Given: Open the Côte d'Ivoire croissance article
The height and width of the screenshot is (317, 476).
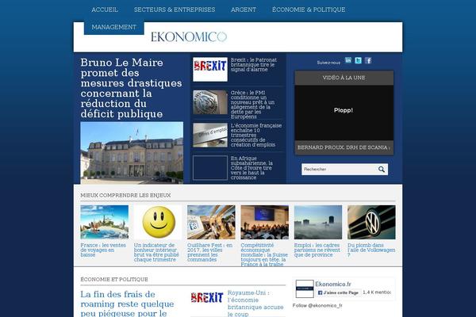Looking at the screenshot, I should point(251,168).
